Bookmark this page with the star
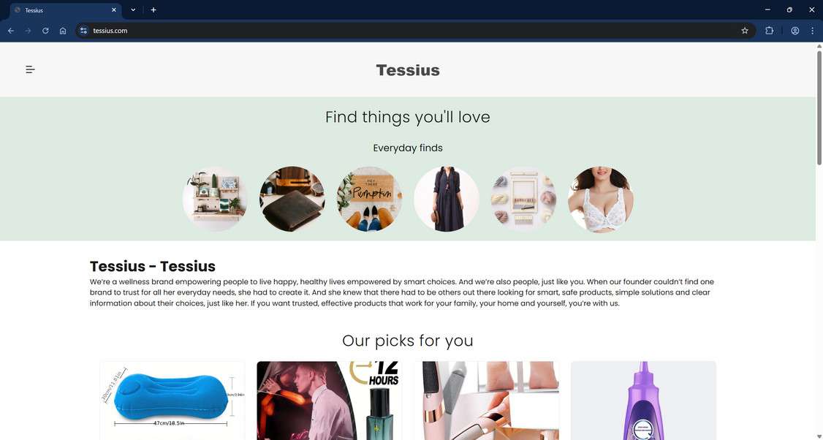This screenshot has width=823, height=440. tap(744, 31)
